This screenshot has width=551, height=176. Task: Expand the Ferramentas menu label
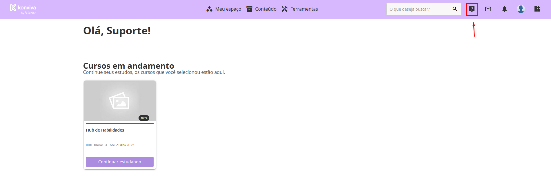(x=304, y=9)
